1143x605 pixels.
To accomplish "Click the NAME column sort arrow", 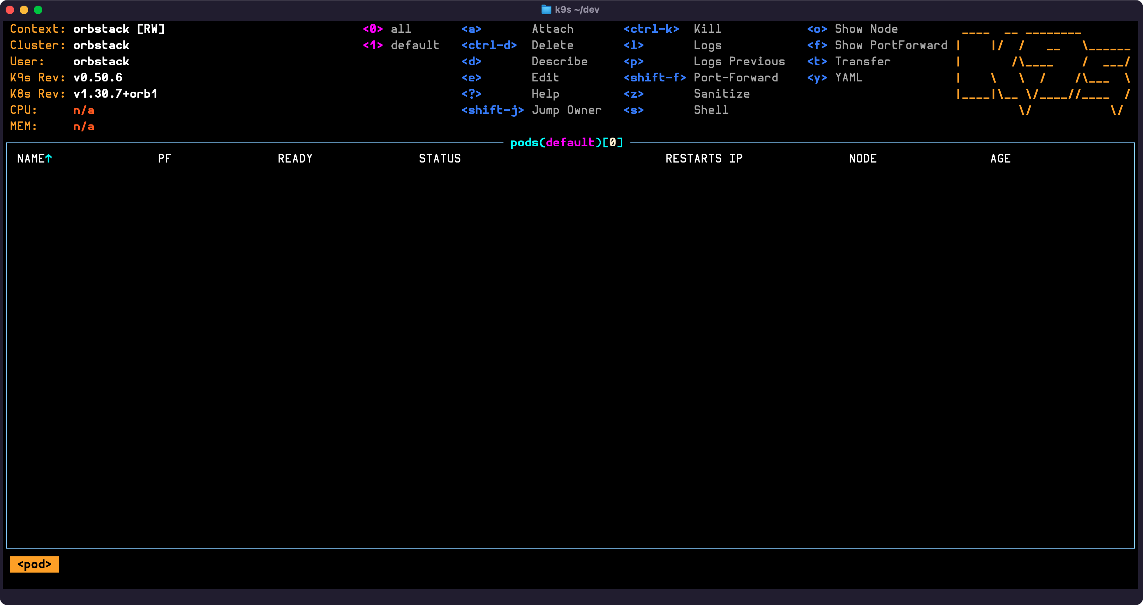I will (x=49, y=158).
